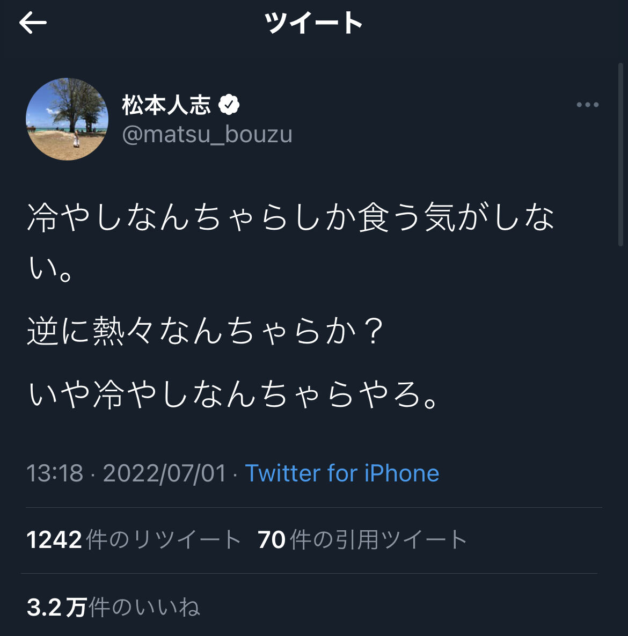This screenshot has width=628, height=636.
Task: Select the いや冷やしなんちゃらやろ。 line
Action: (x=234, y=394)
